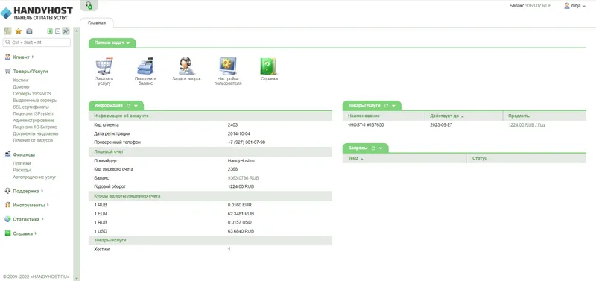596x281 pixels.
Task: Click the briefcase icon in sidebar toolbar
Action: (29, 31)
